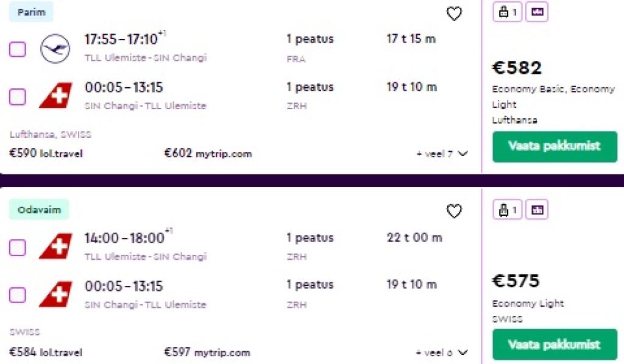Open the €590 lol.travel offer
This screenshot has width=624, height=364.
point(46,154)
